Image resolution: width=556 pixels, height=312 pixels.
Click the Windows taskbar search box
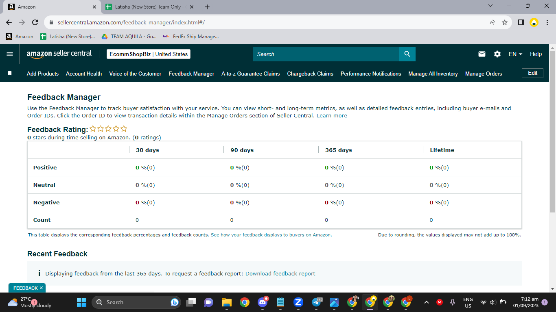click(136, 302)
